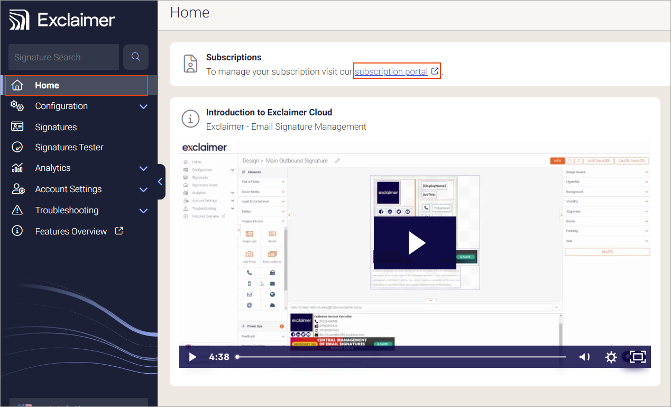Click the Subscriptions document icon
The image size is (671, 407).
(x=190, y=64)
